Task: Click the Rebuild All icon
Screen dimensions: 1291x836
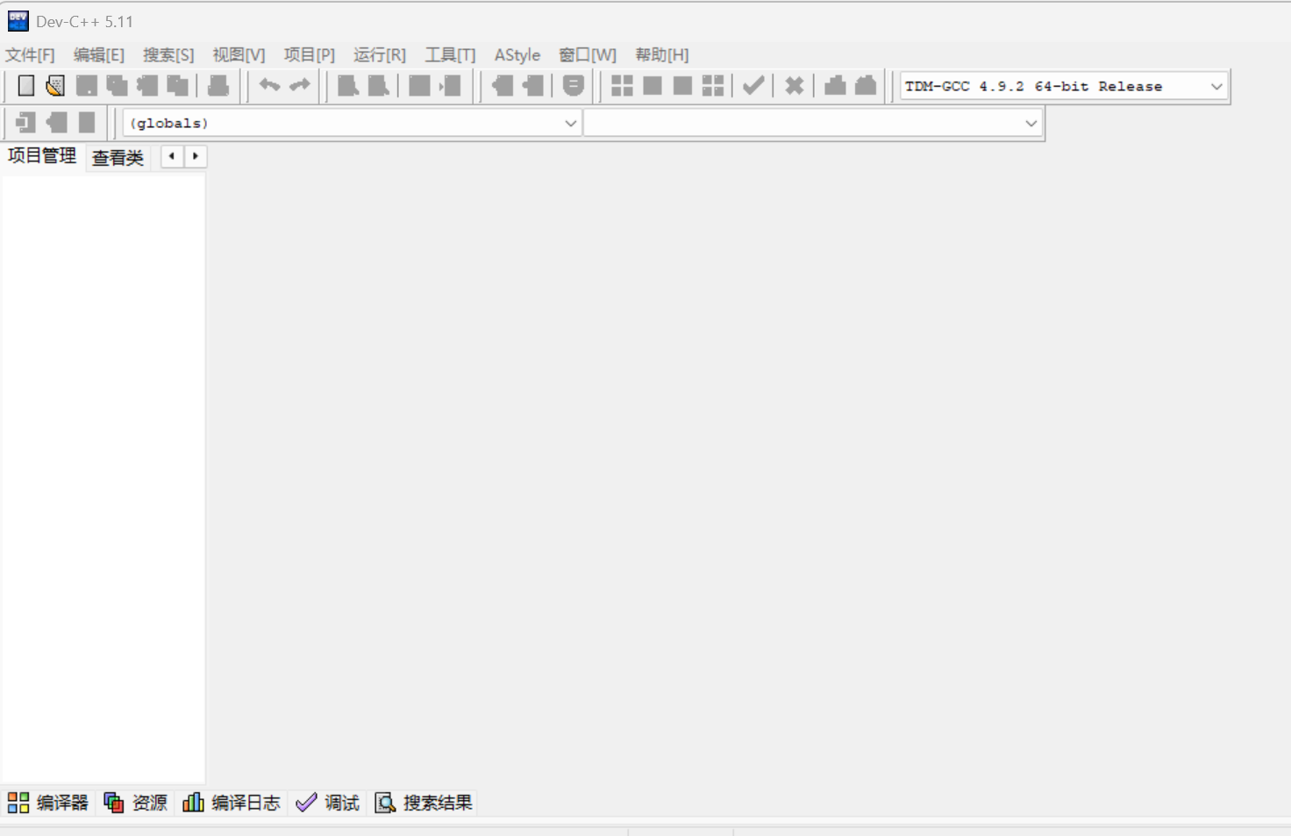Action: 713,86
